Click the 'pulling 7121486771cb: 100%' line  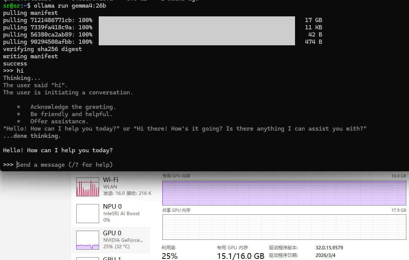(48, 20)
